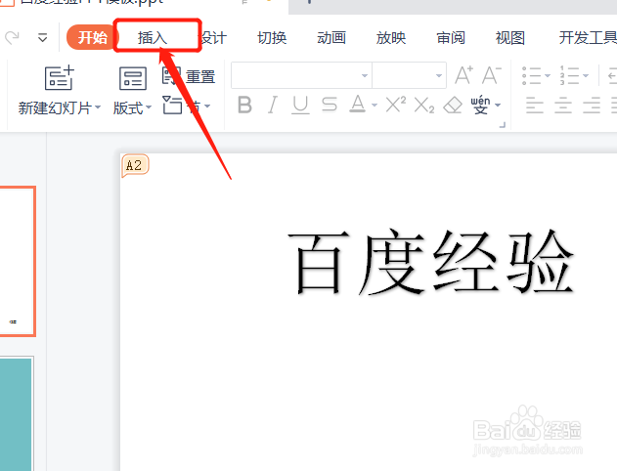Toggle subscript formatting
The image size is (617, 471).
(x=424, y=106)
